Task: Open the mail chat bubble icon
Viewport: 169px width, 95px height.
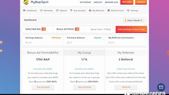Action: tap(161, 87)
